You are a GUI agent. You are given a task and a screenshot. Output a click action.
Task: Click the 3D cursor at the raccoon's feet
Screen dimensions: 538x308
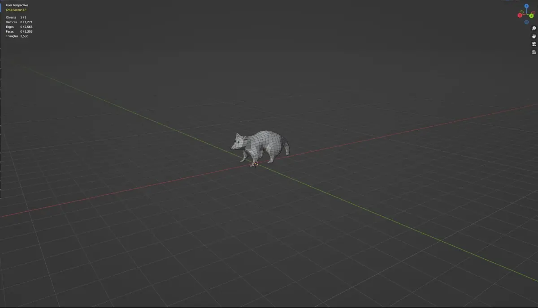[x=255, y=164]
